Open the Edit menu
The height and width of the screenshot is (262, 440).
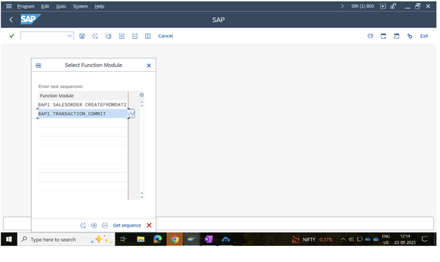pos(45,6)
